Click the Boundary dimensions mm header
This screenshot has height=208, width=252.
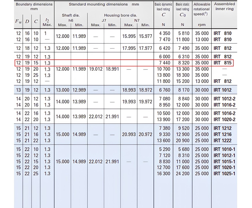coord(34,7)
